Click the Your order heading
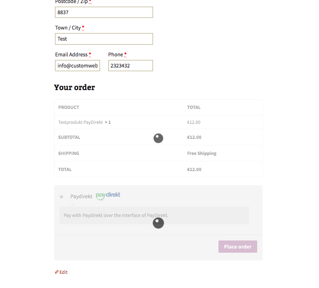The image size is (319, 288). point(74,87)
